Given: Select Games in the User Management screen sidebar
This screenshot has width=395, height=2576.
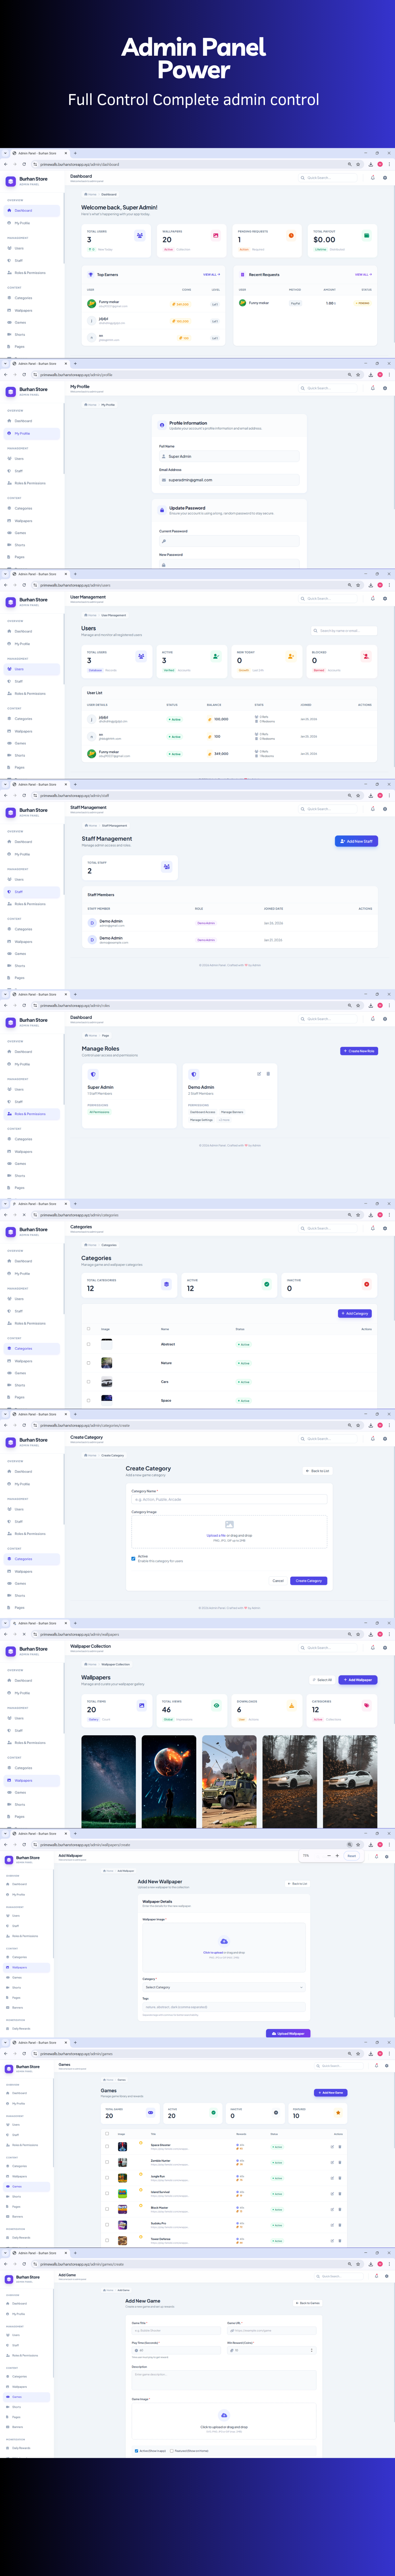Looking at the screenshot, I should (20, 743).
